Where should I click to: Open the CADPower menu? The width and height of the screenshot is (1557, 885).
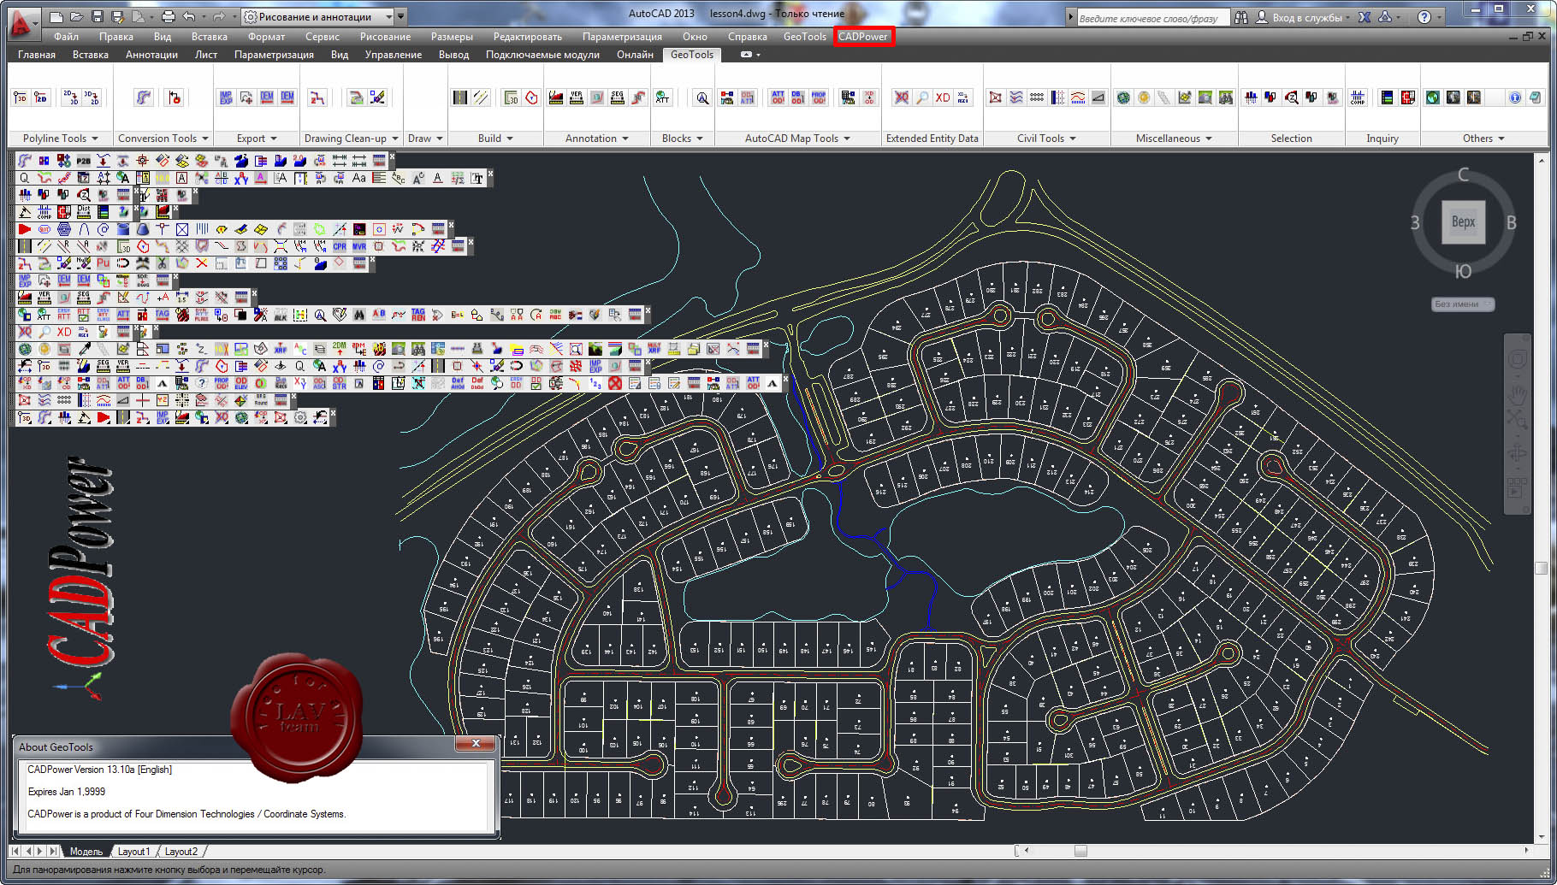pyautogui.click(x=863, y=37)
